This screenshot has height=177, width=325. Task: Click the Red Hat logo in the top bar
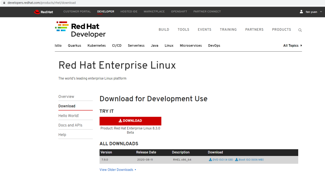(x=43, y=12)
